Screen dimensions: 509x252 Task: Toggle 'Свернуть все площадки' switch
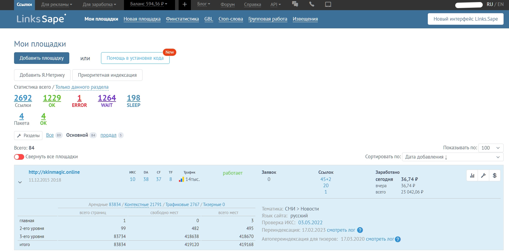click(19, 157)
